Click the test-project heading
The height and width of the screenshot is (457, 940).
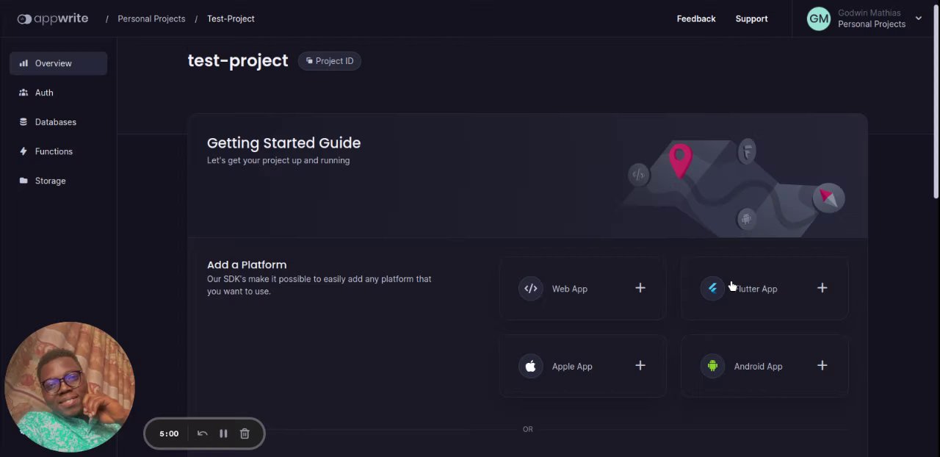point(238,60)
